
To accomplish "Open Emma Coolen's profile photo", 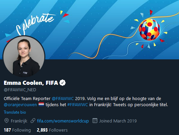I will (x=24, y=56).
